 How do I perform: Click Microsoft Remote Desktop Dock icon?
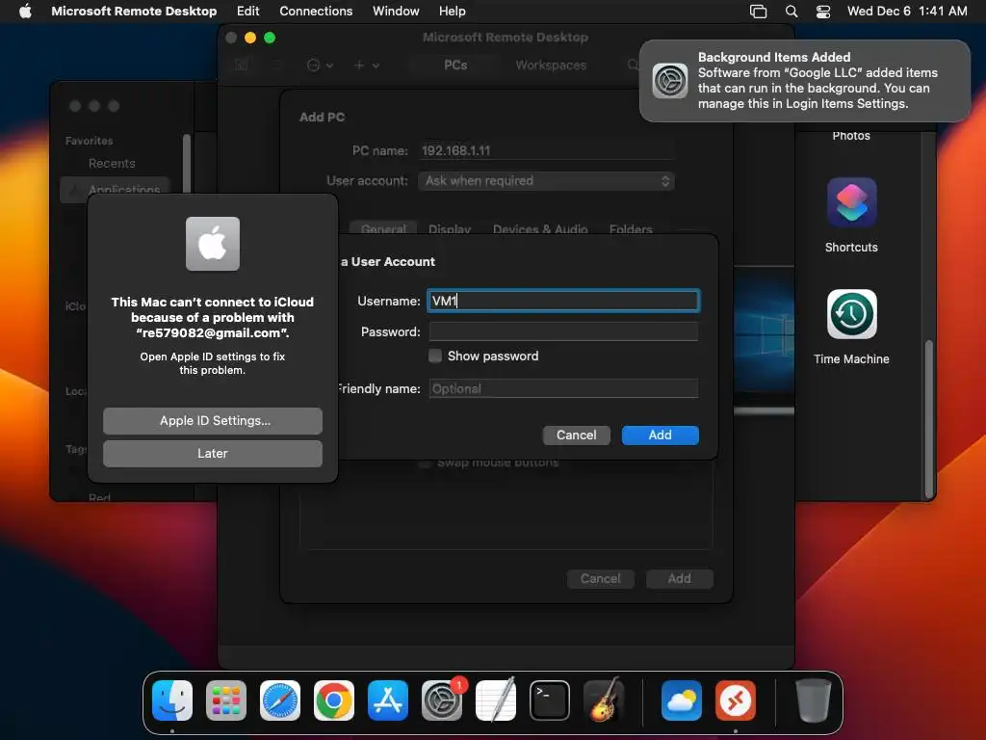coord(735,700)
